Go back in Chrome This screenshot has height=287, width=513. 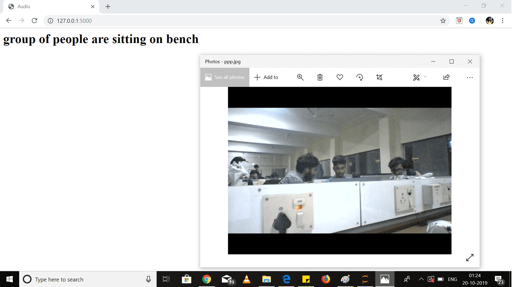9,21
